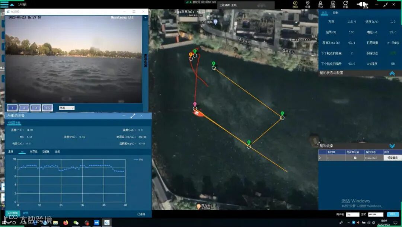Open the hamburger menu at top-left

click(4, 4)
